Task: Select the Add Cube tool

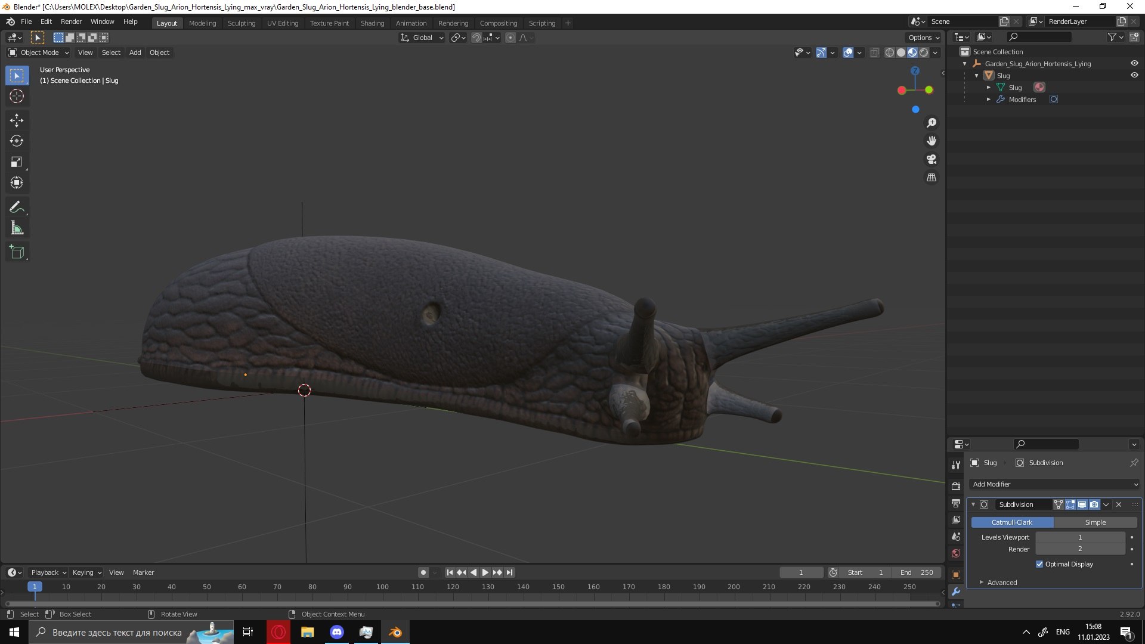Action: tap(17, 252)
